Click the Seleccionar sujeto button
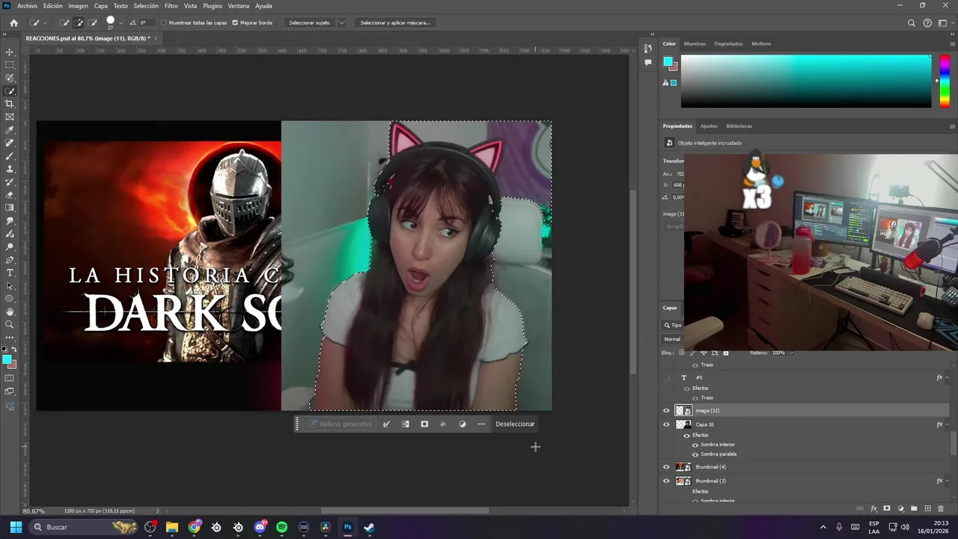 (309, 22)
